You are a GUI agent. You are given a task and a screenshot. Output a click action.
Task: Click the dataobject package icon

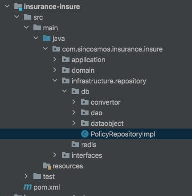click(x=85, y=123)
